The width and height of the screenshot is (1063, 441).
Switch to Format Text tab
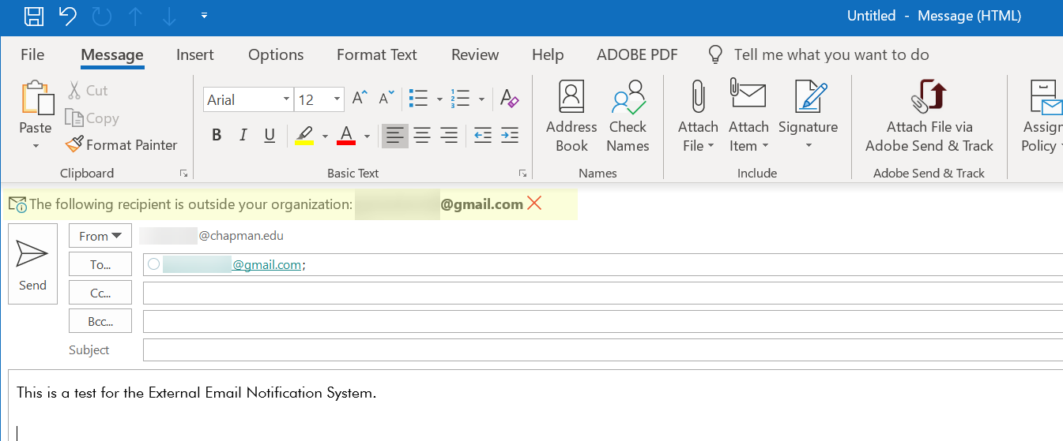pyautogui.click(x=377, y=54)
